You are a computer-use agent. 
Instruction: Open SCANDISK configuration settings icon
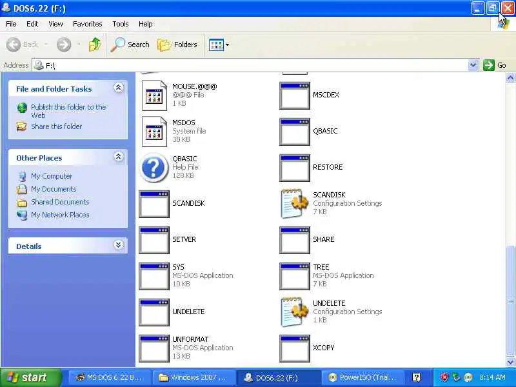click(x=295, y=203)
